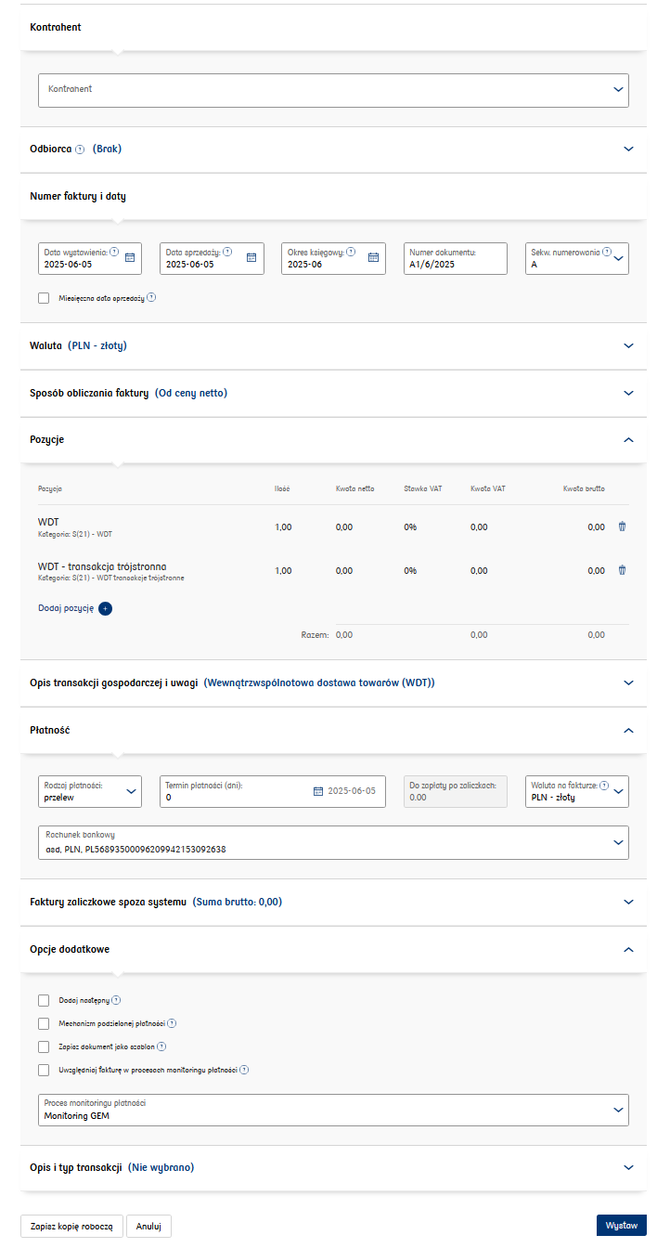Enable Mechanizm podzielonej płatności

pos(44,1023)
